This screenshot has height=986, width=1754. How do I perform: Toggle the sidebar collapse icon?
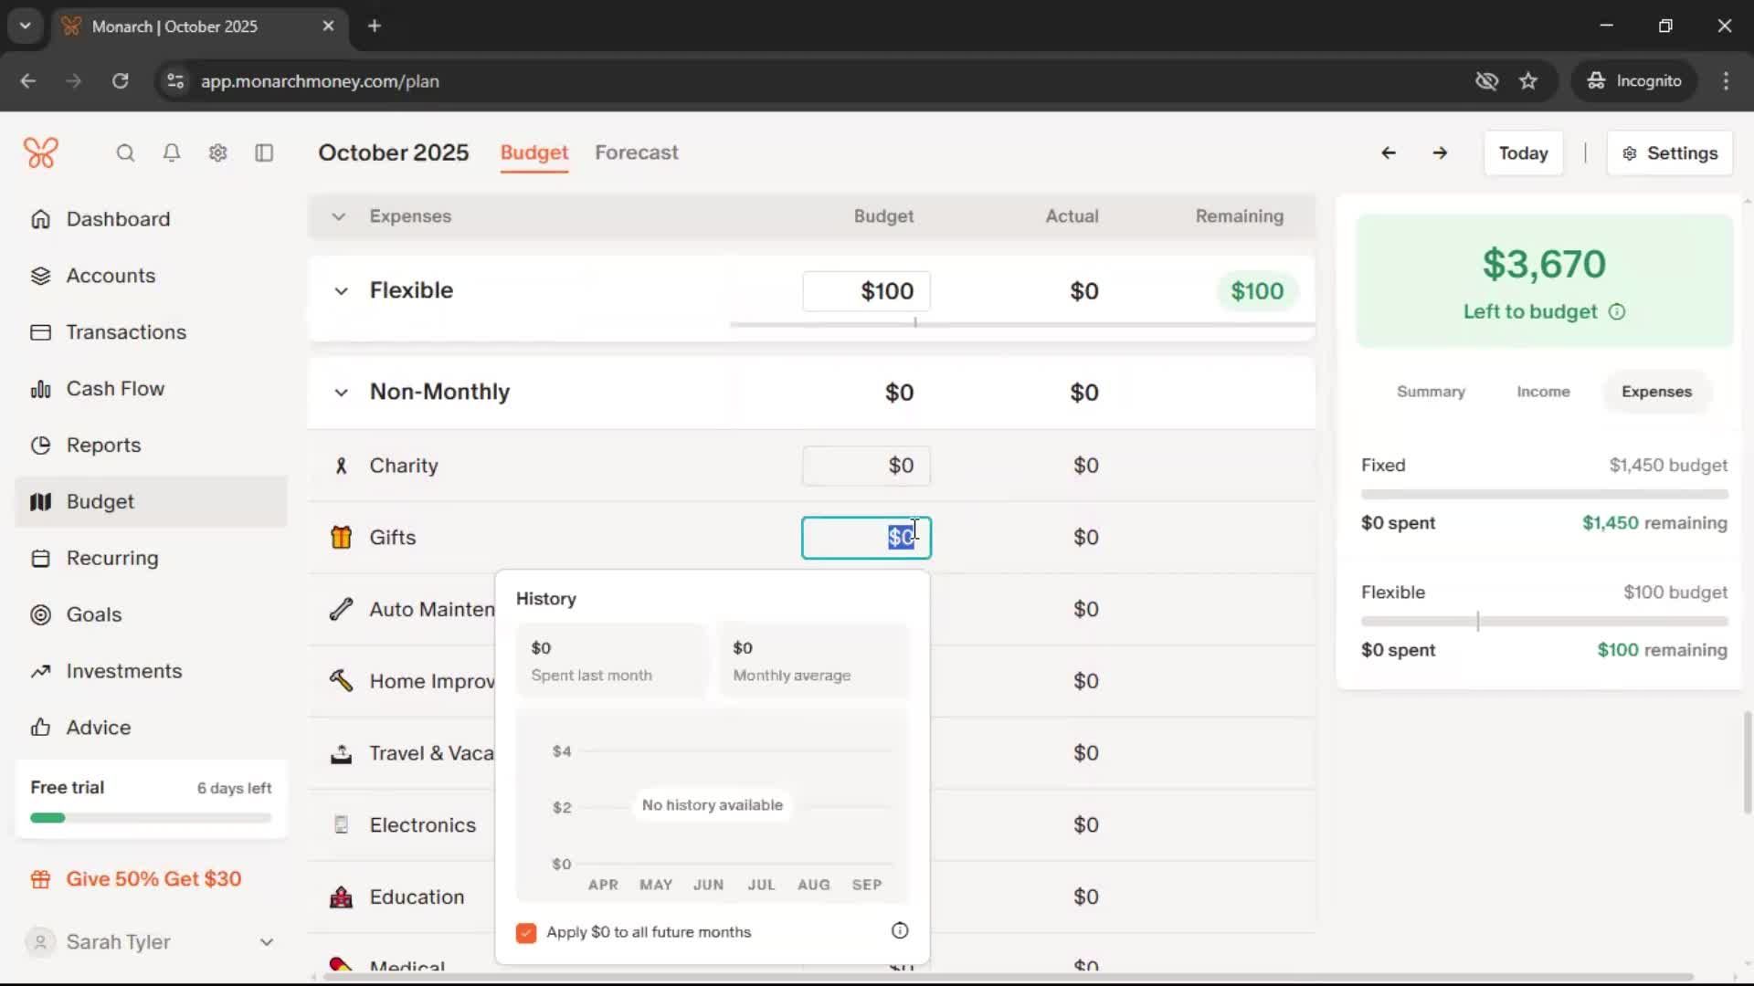click(264, 153)
